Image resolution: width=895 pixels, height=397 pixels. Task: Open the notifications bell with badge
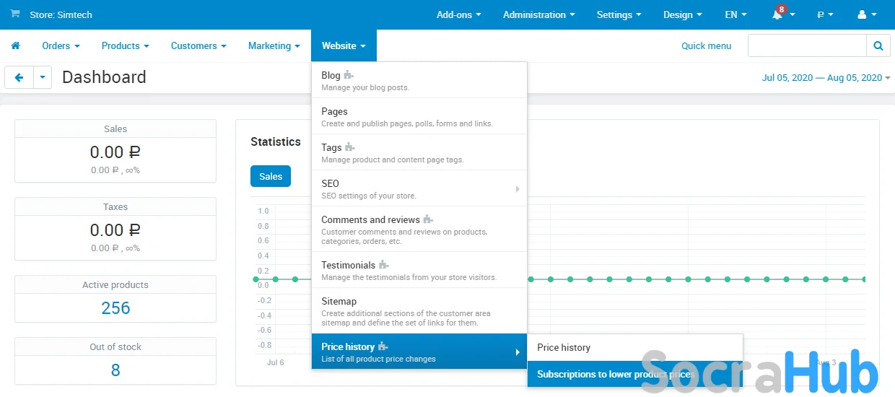click(x=779, y=14)
